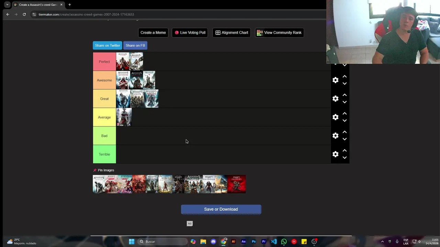Click the Bad tier label

pos(104,136)
